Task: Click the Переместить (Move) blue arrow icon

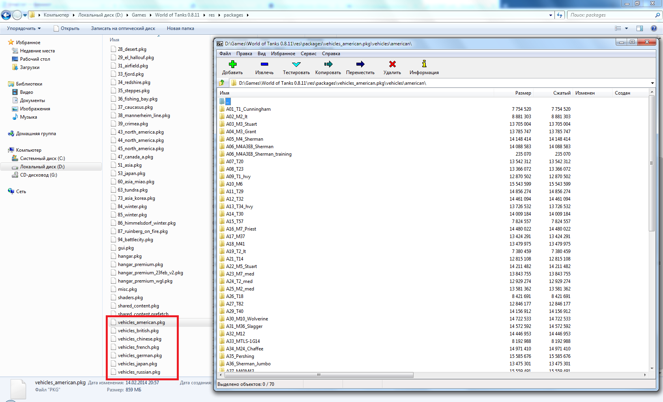Action: pos(360,64)
